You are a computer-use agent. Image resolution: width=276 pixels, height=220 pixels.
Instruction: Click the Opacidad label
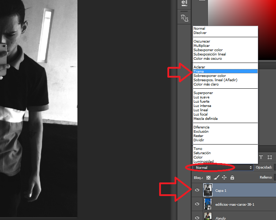pyautogui.click(x=264, y=167)
